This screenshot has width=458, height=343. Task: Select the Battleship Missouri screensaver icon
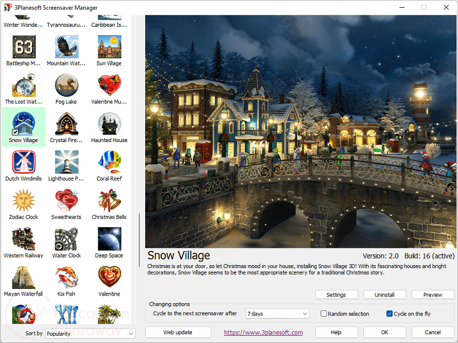pyautogui.click(x=24, y=47)
